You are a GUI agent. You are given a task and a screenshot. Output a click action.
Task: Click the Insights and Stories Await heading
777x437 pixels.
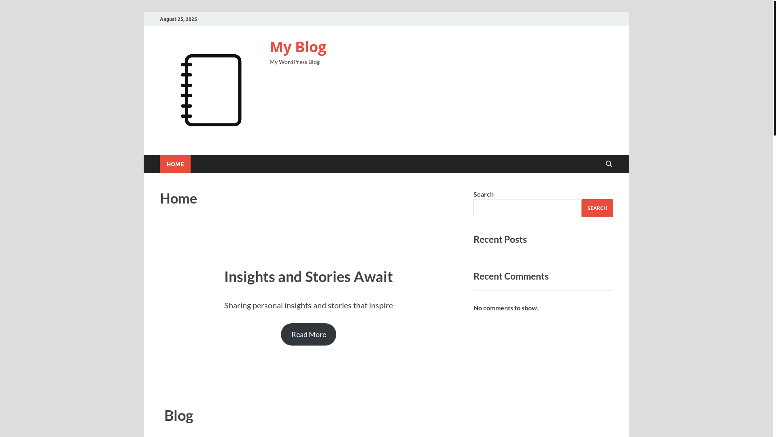tap(308, 276)
